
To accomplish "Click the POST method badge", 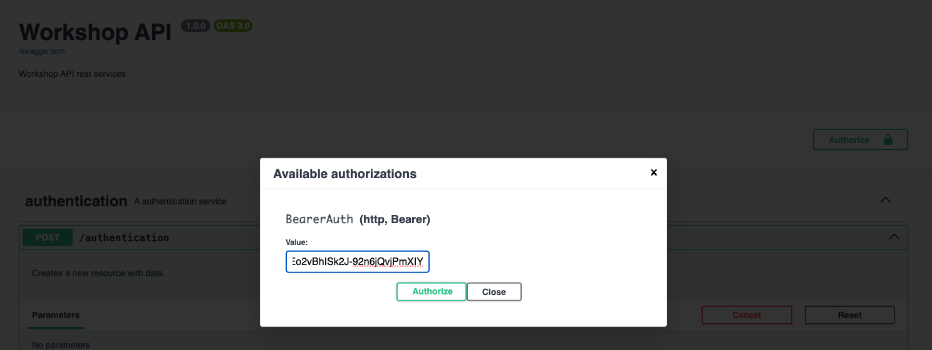I will coord(48,237).
